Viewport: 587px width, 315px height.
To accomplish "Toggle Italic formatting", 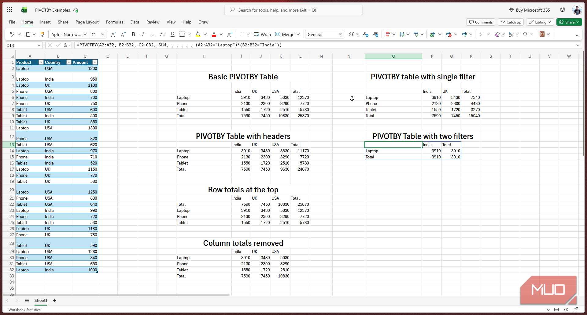I will tap(143, 34).
